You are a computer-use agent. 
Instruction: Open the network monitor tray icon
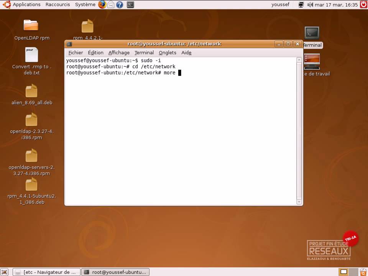(301, 5)
